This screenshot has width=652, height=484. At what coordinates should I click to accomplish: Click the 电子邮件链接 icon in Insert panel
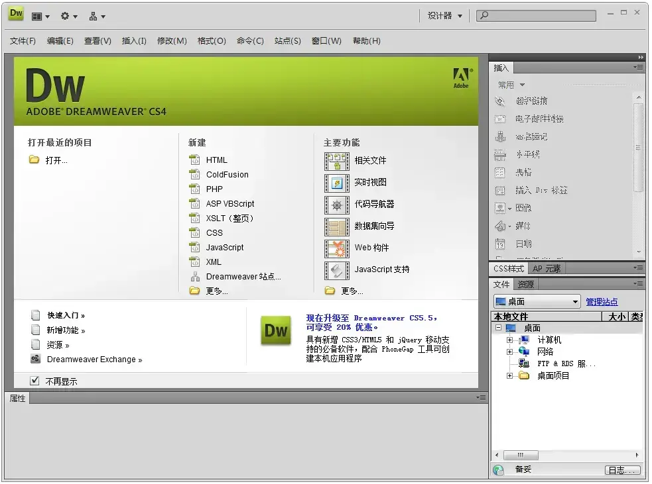500,119
